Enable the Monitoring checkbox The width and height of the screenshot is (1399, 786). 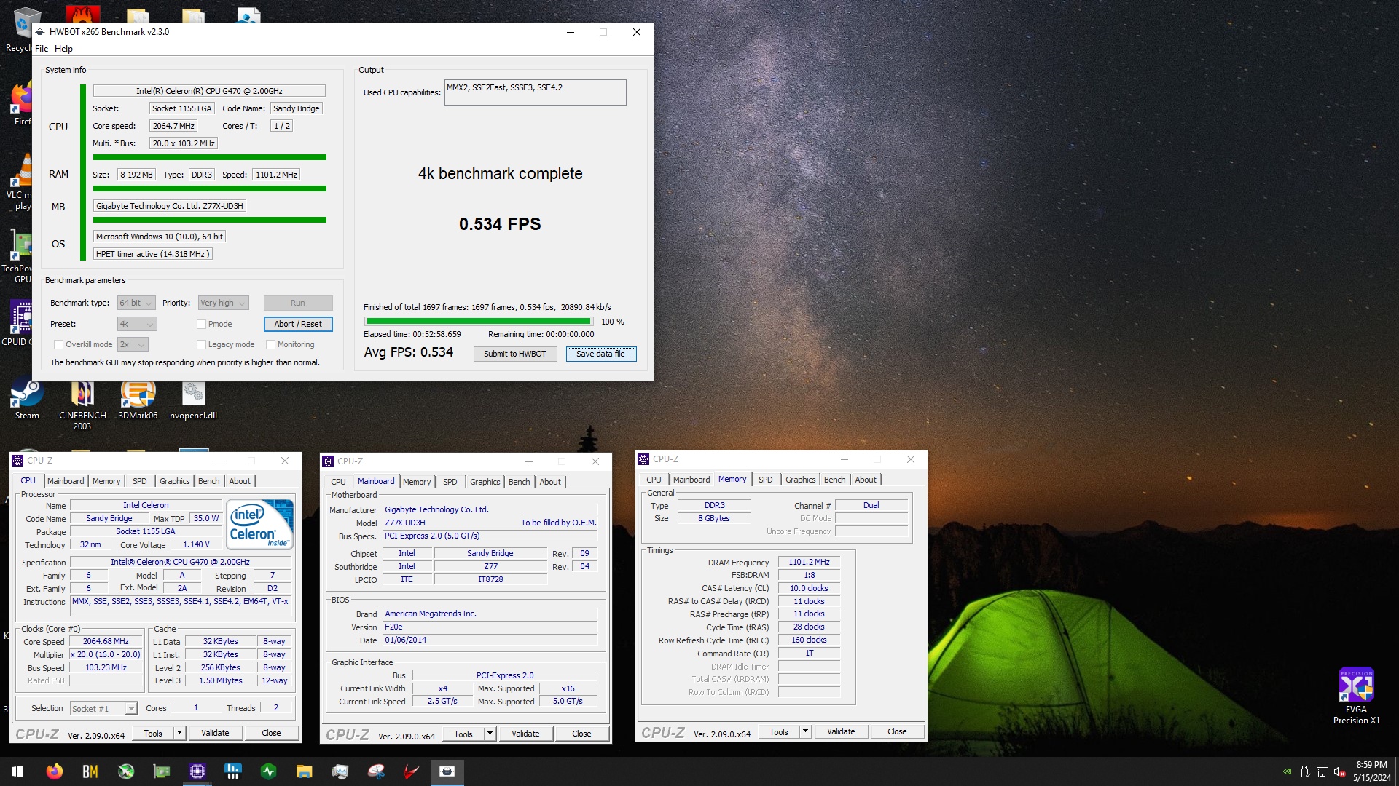(x=270, y=345)
